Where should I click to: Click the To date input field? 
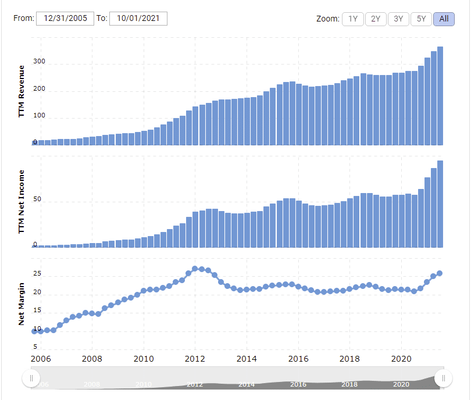(x=138, y=19)
